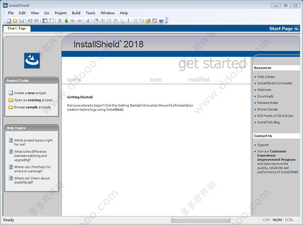Screen dimensions: 303x225
Task: Open Downloads resource link
Action: [265, 96]
